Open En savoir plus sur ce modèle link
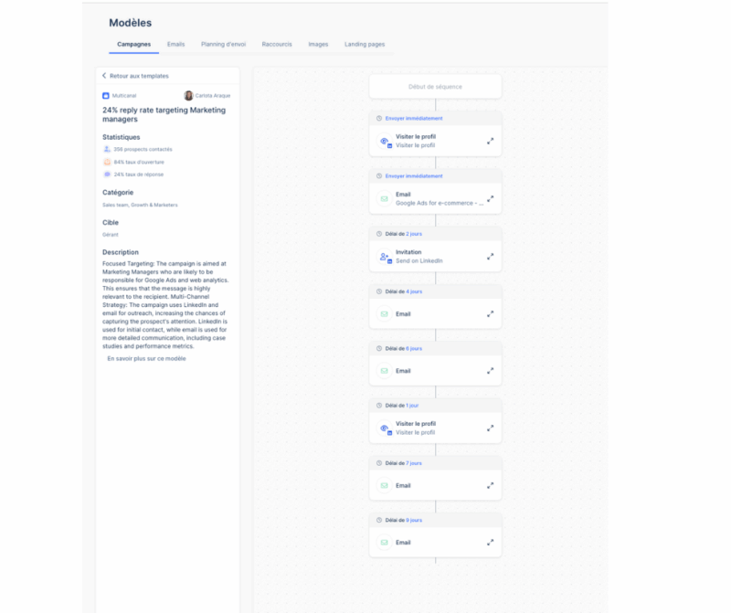The image size is (731, 613). coord(146,358)
